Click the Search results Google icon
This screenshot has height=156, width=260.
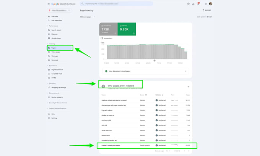click(x=49, y=30)
